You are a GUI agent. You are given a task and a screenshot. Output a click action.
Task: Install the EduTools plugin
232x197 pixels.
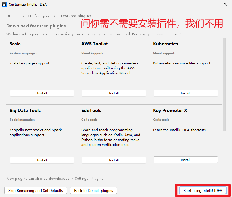(114, 160)
